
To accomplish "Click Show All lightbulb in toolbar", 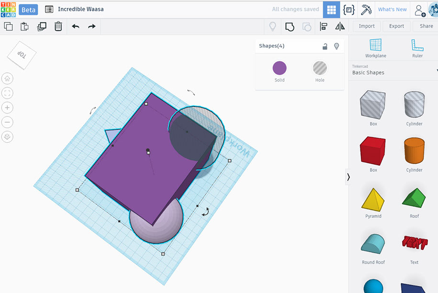I will (272, 26).
